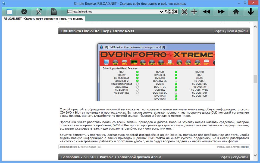Viewport: 260px width, 163px height.
Task: Click the 'Вчера, 21:52 Автор:' text
Action: click(228, 147)
